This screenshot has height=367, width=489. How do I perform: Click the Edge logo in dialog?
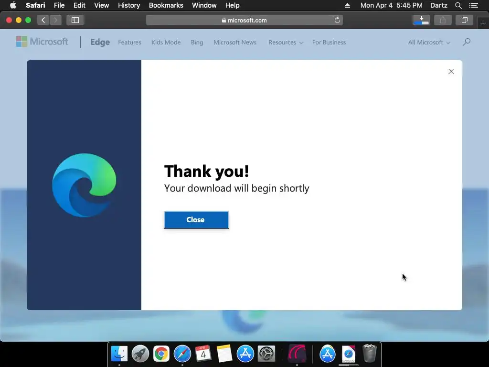pos(84,185)
